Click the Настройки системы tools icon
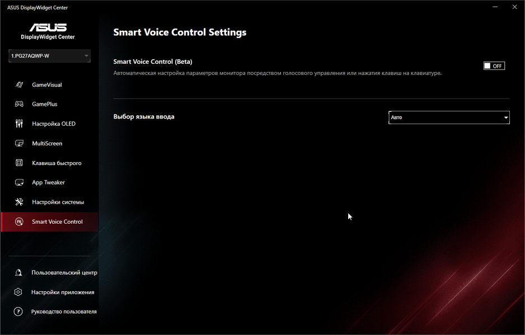 pyautogui.click(x=19, y=202)
